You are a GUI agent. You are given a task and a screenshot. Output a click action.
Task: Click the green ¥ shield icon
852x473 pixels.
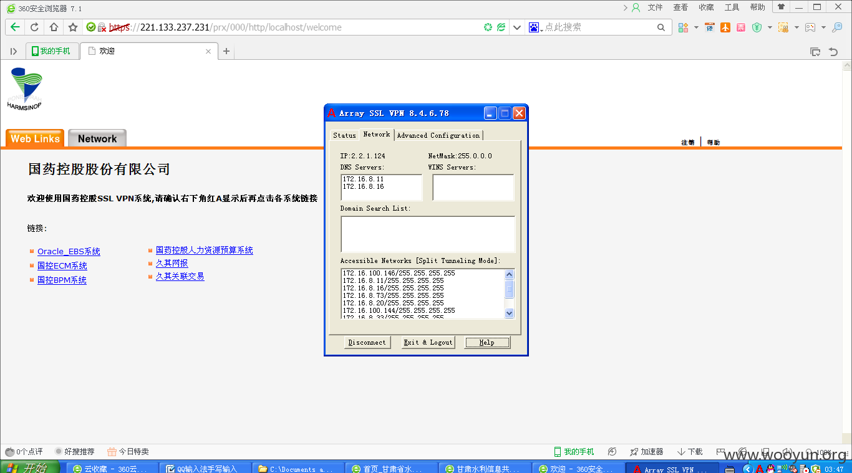757,27
